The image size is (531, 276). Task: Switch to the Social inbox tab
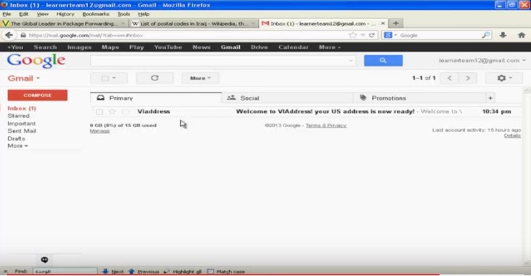[287, 98]
